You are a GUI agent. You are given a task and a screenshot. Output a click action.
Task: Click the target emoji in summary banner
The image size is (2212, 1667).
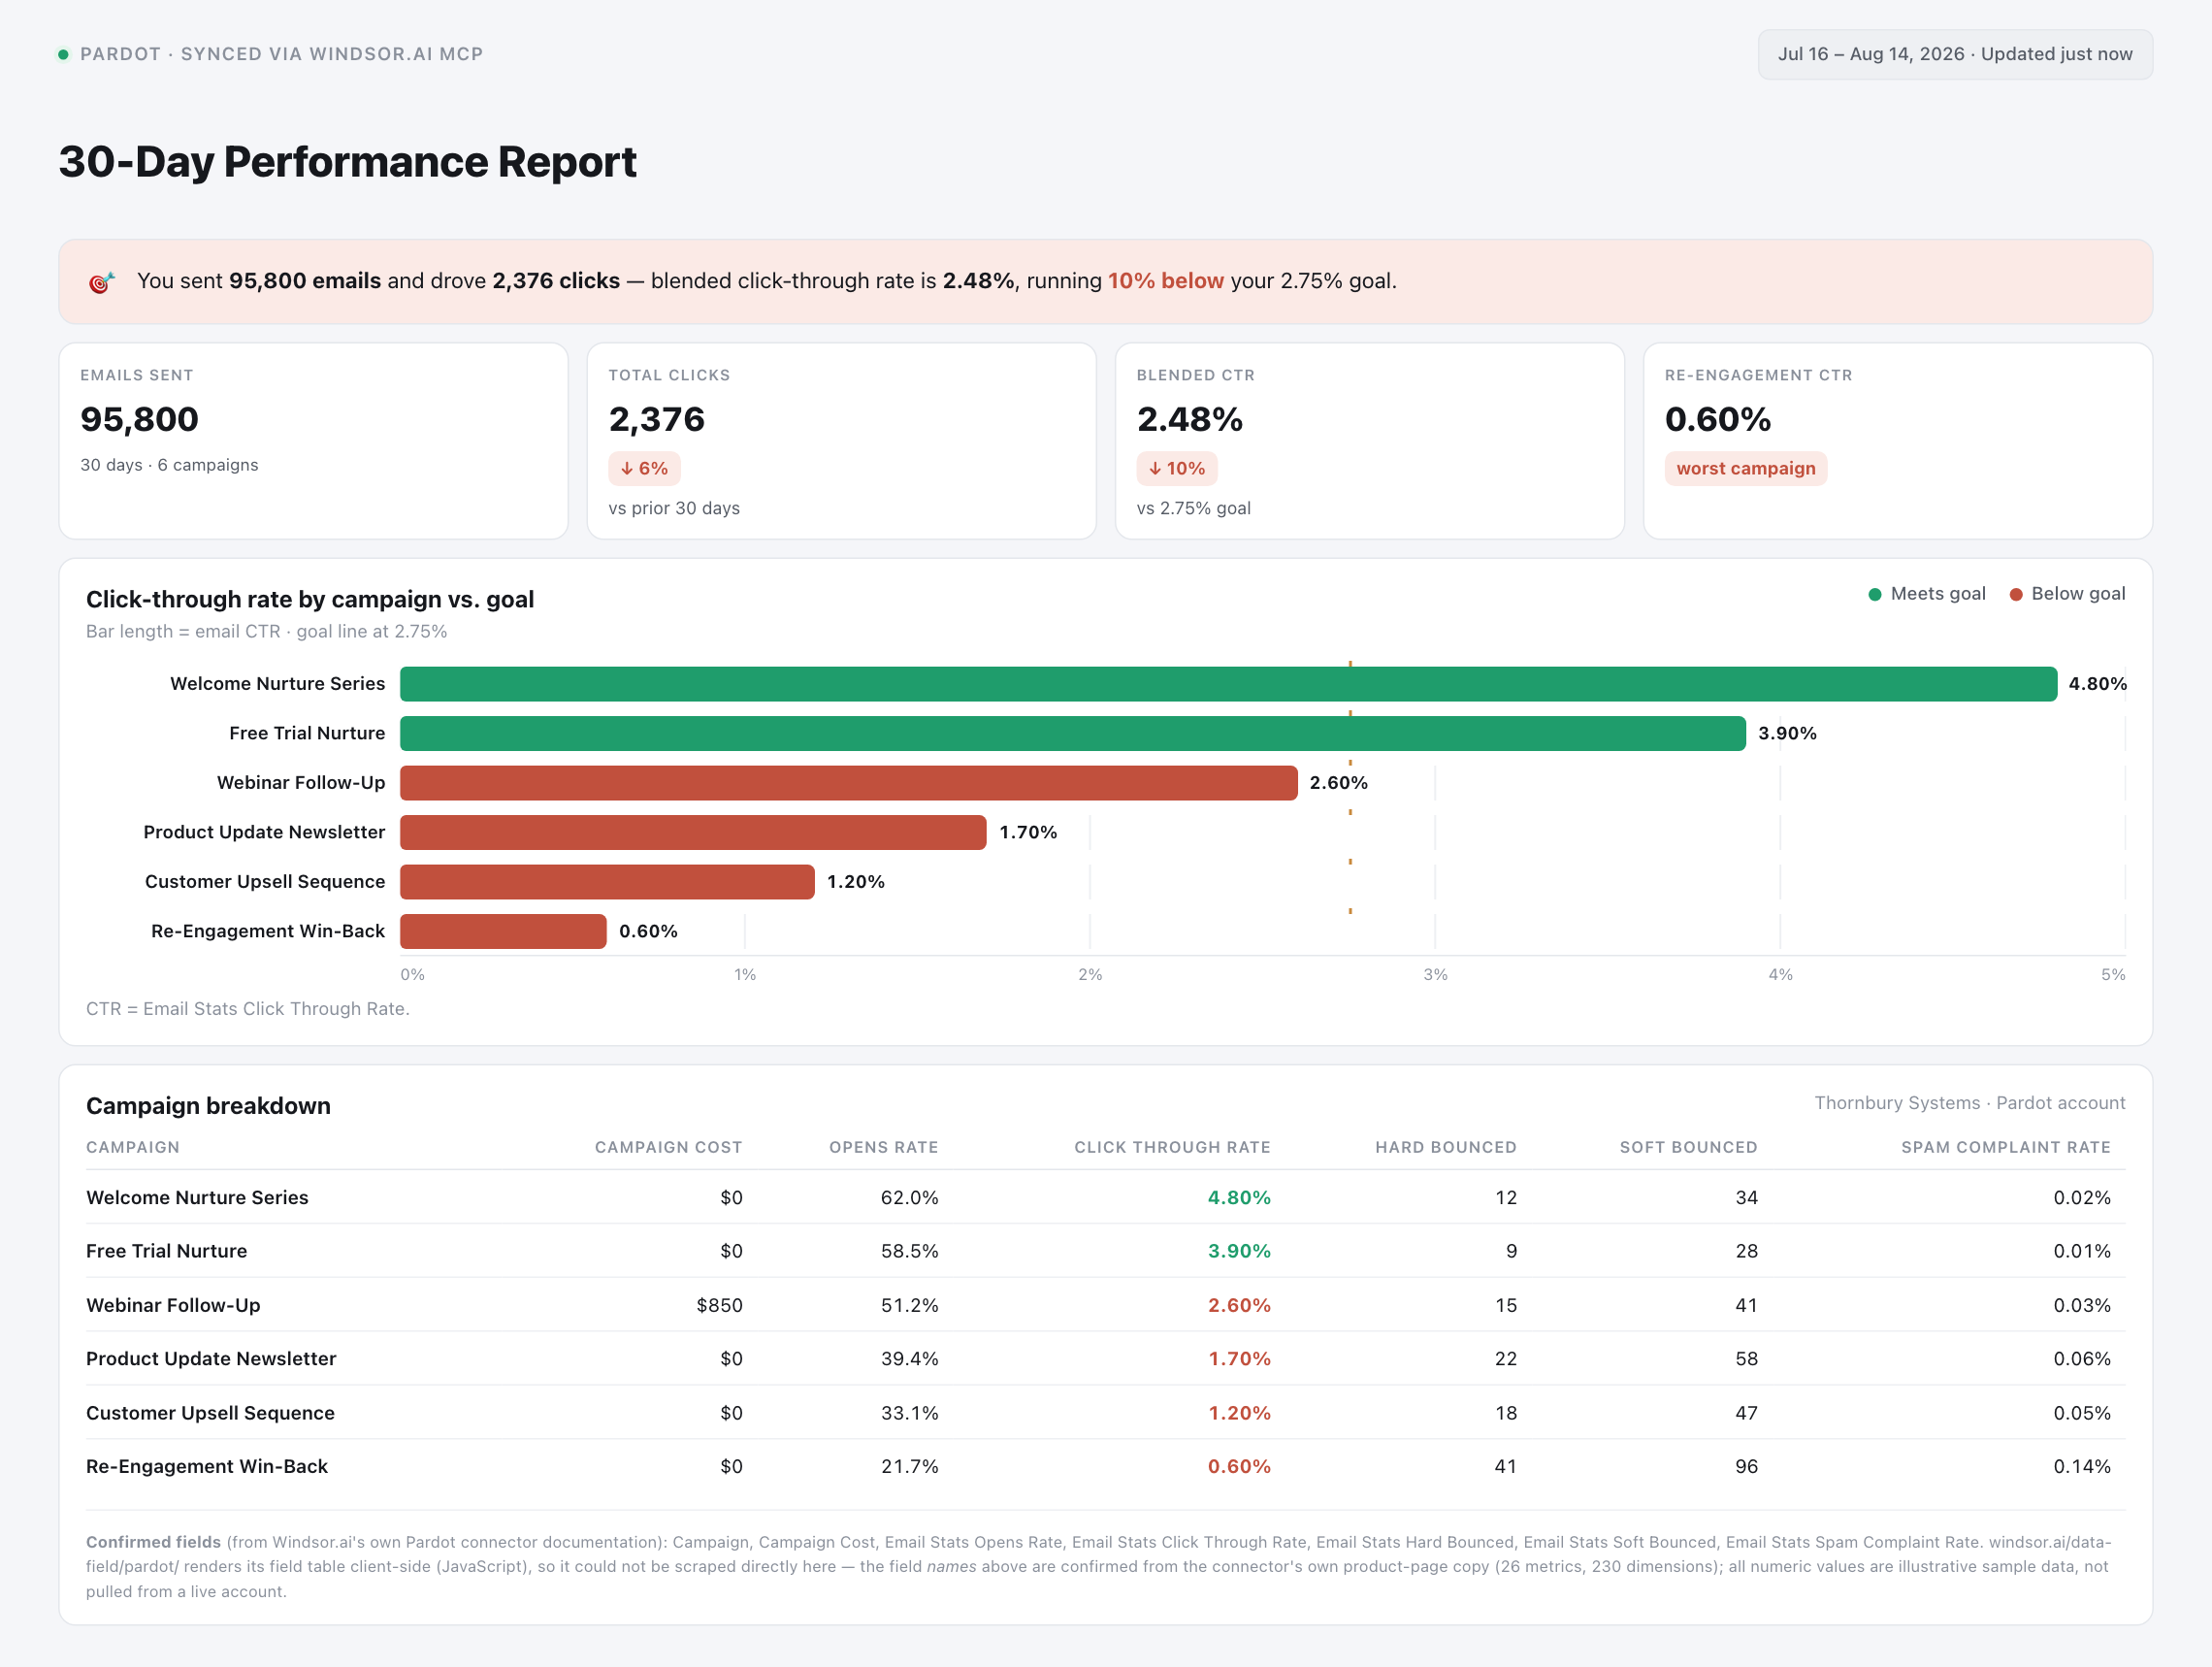(102, 282)
